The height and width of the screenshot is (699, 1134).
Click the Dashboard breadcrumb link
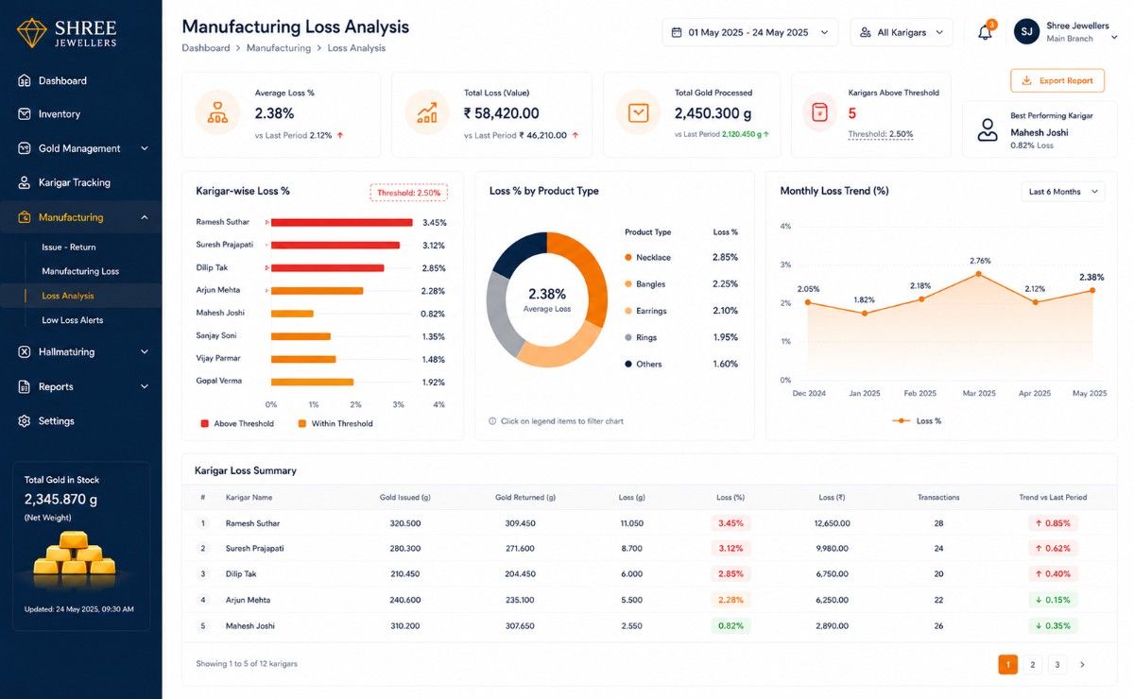[x=206, y=48]
